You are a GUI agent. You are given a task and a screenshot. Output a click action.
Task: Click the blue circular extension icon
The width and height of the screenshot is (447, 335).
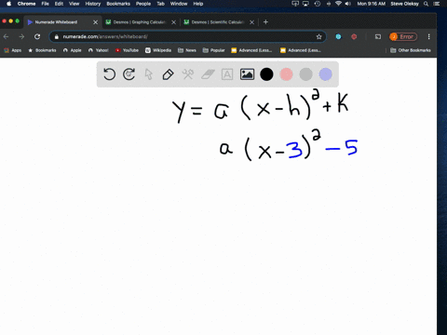click(338, 36)
